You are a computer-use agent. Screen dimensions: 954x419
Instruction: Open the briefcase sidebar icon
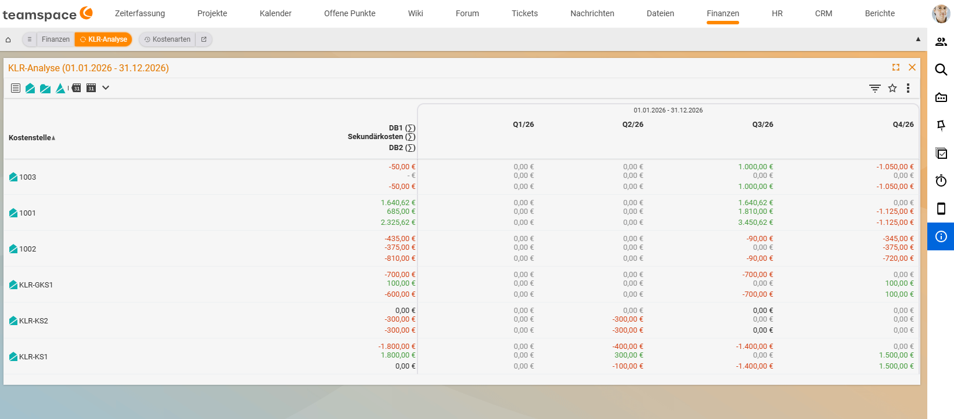(x=941, y=97)
